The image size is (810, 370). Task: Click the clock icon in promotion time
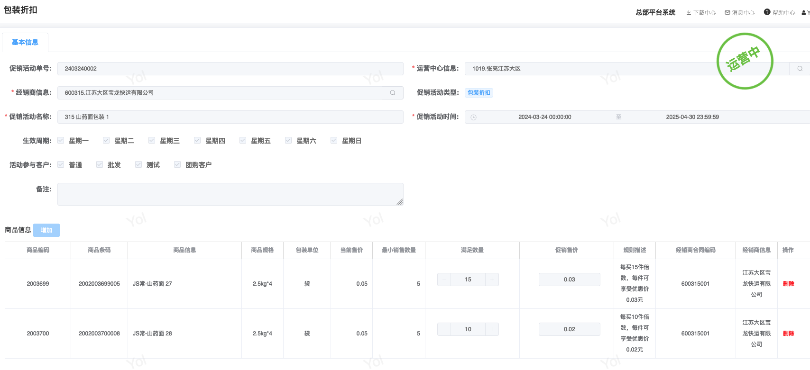click(x=473, y=117)
